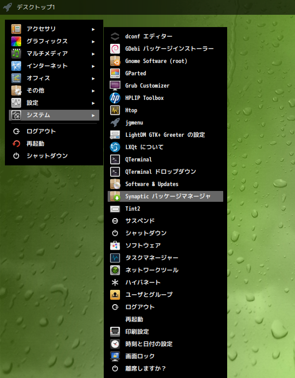The image size is (295, 378).
Task: Click the 画面ロック monitor lock icon
Action: tap(115, 356)
